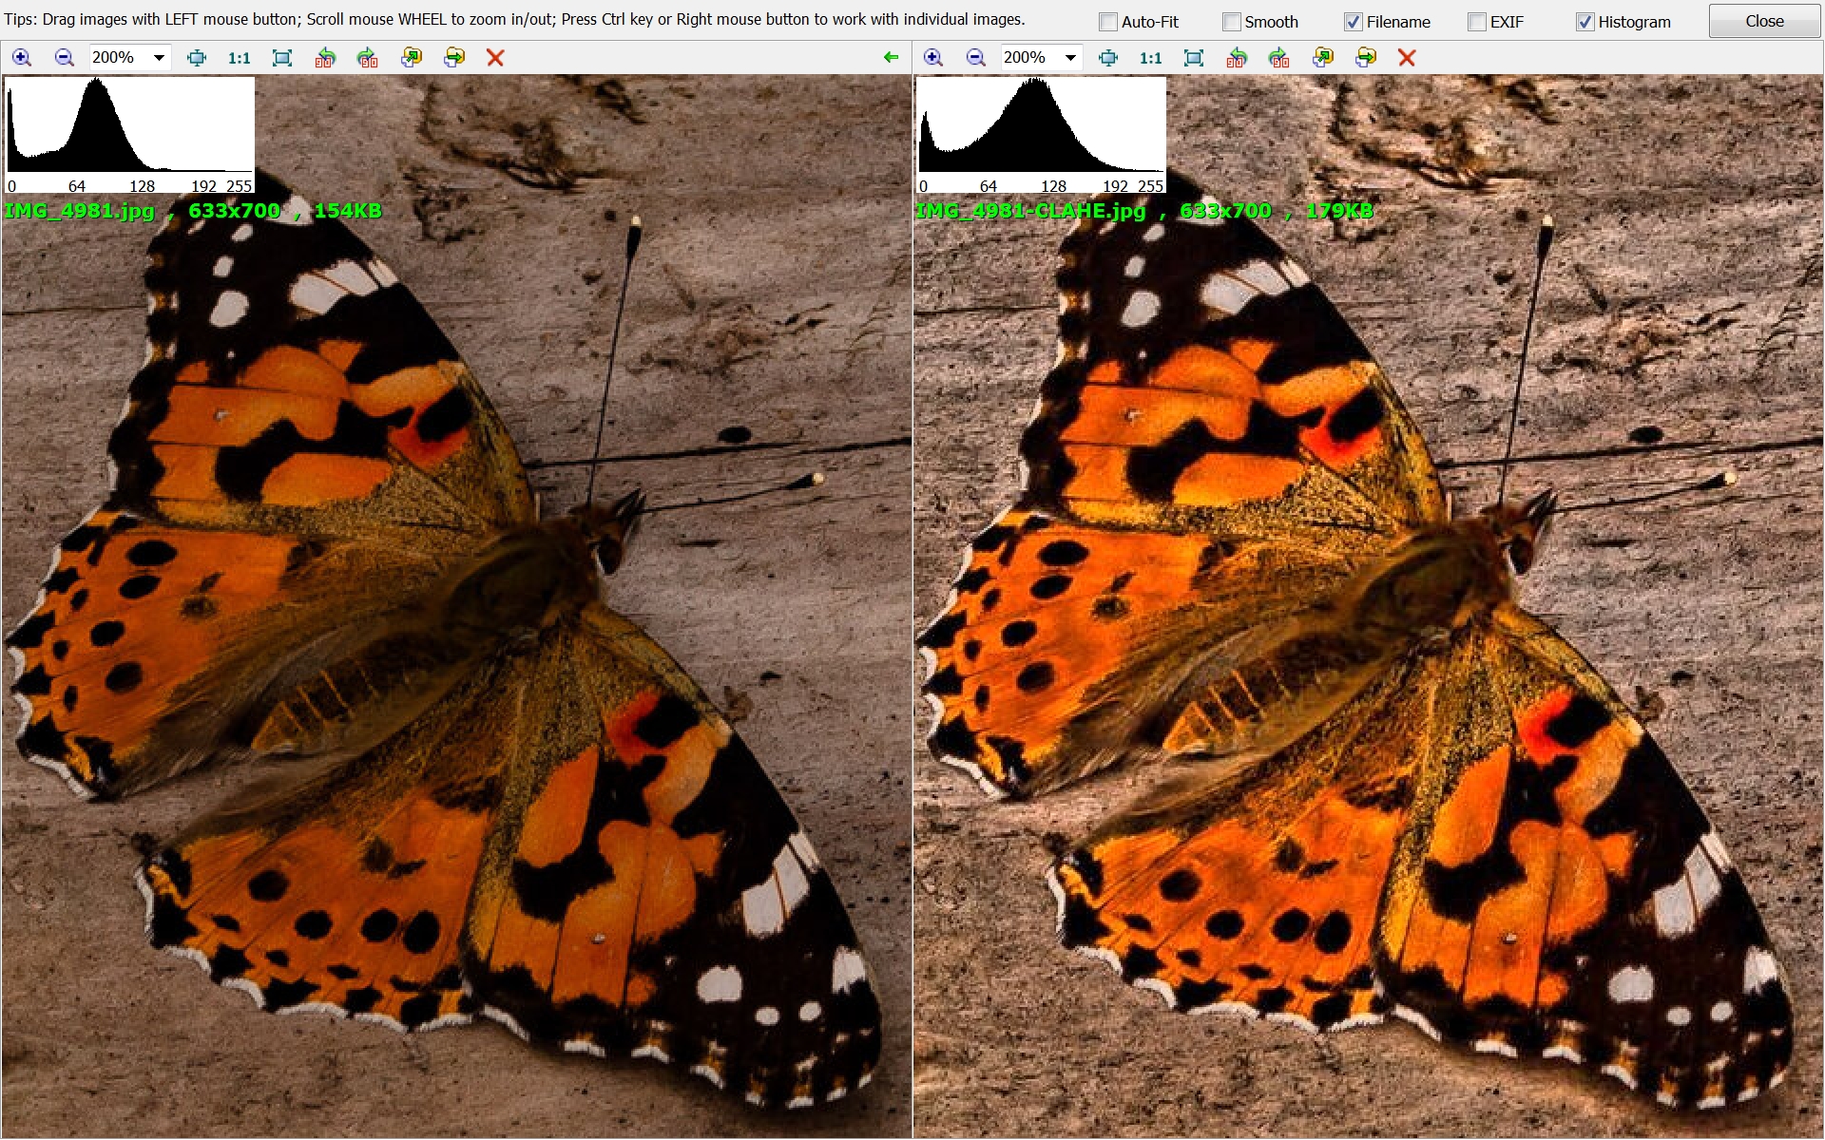Move right image to folder
The height and width of the screenshot is (1140, 1825).
pos(1366,58)
